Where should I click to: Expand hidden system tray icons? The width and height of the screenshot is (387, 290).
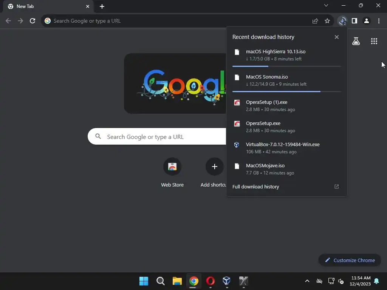(x=307, y=281)
